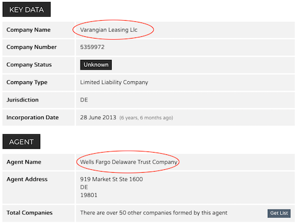The image size is (300, 224).
Task: Click the agent address state DE
Action: pyautogui.click(x=84, y=187)
